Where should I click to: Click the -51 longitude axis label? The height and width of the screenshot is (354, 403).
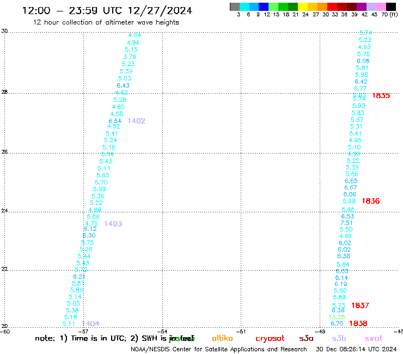coord(242,332)
